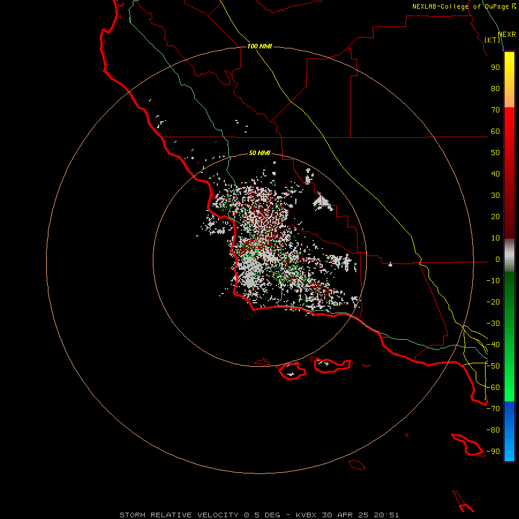Image resolution: width=519 pixels, height=519 pixels.
Task: Click the NEXLAB-College of DuPage watermark text
Action: (464, 6)
